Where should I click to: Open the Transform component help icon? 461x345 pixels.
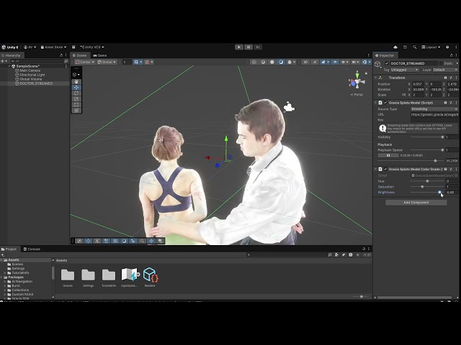click(445, 78)
